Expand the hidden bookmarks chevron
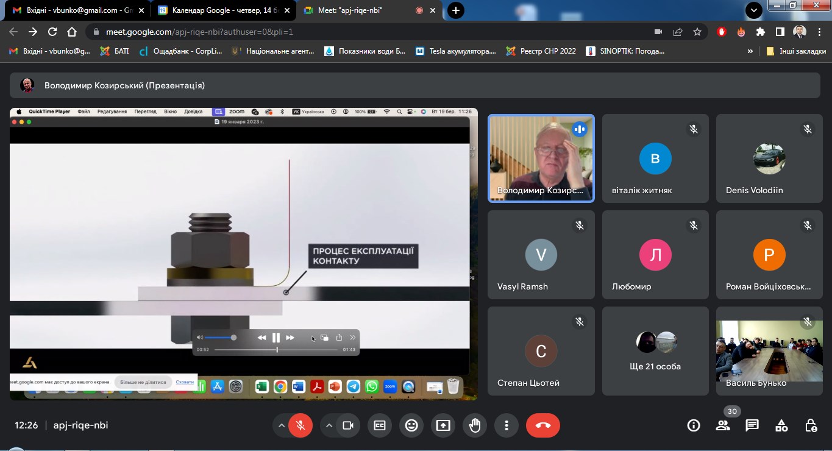This screenshot has width=832, height=451. [x=750, y=51]
